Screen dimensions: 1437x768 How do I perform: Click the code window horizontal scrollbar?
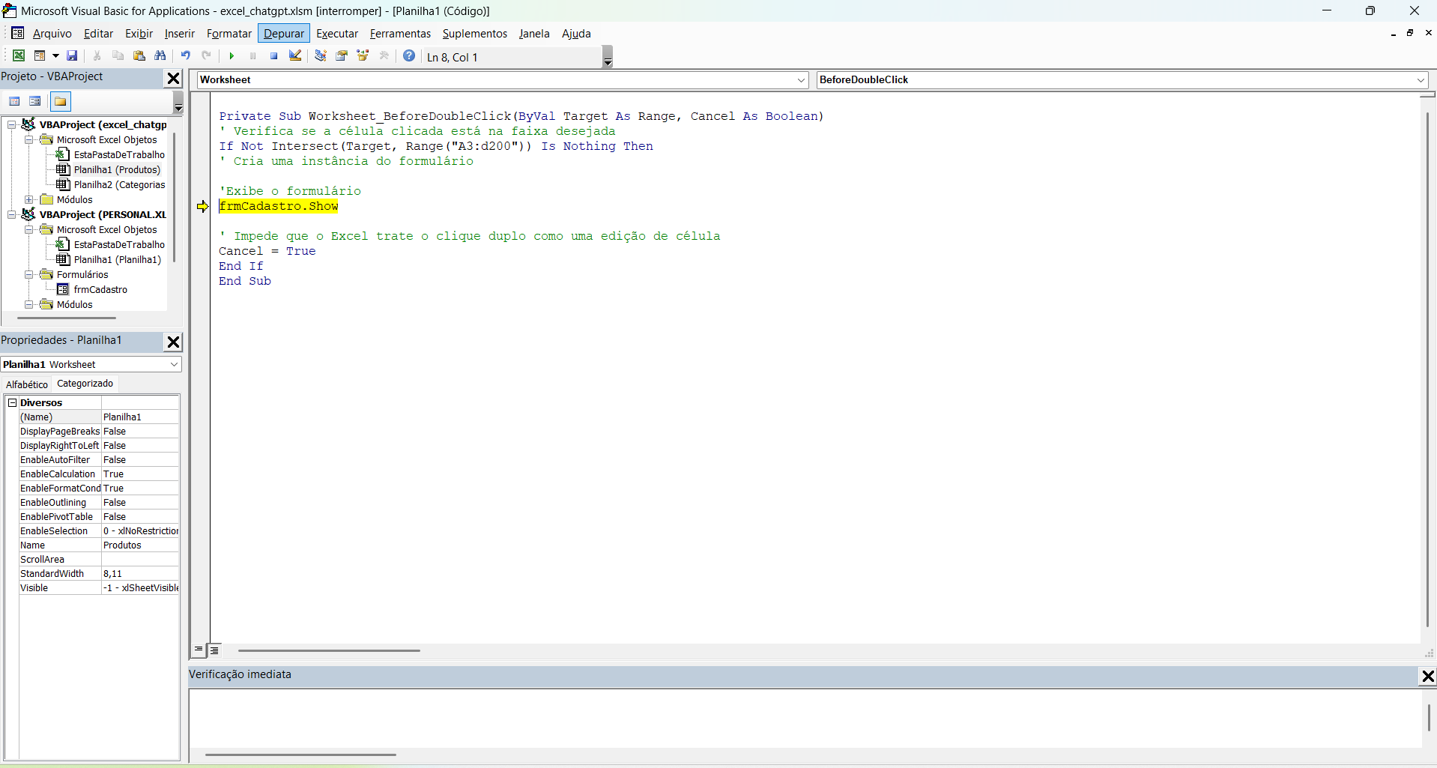click(329, 650)
